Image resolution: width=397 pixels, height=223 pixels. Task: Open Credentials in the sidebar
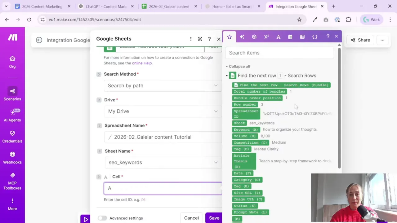tap(12, 136)
